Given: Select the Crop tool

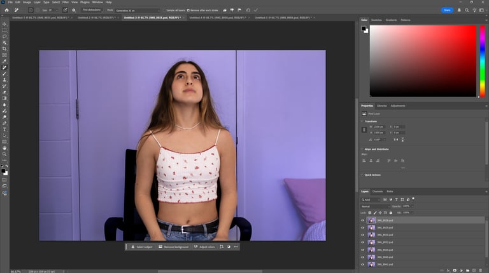Looking at the screenshot, I should tap(4, 49).
